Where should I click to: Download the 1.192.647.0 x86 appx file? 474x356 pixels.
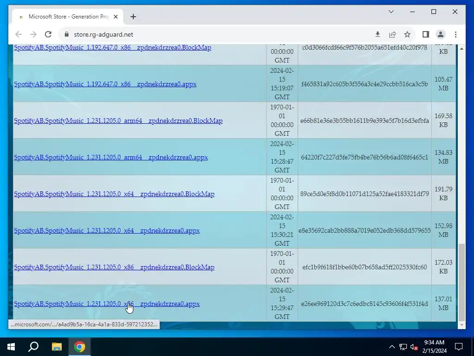(105, 84)
